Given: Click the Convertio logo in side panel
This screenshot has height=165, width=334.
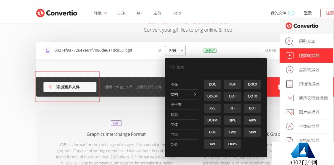Looking at the screenshot, I should [302, 26].
